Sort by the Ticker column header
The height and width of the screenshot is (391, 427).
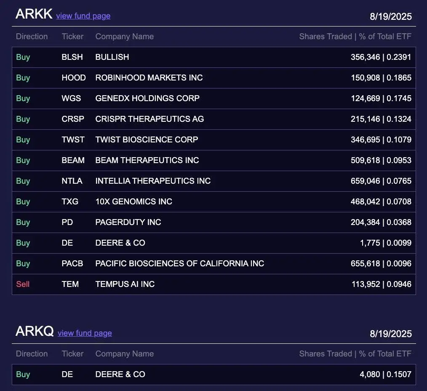coord(72,37)
